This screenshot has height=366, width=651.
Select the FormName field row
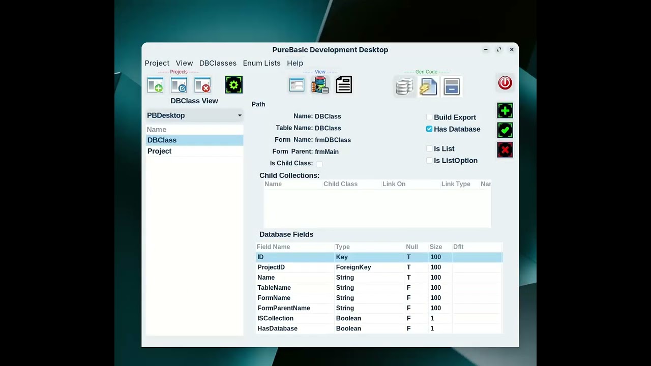(379, 298)
